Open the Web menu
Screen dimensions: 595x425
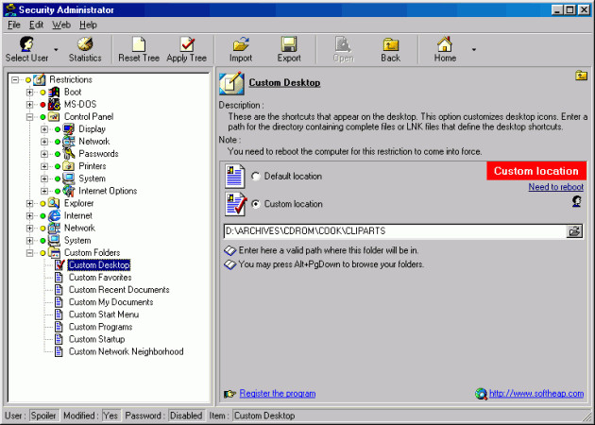pyautogui.click(x=61, y=25)
